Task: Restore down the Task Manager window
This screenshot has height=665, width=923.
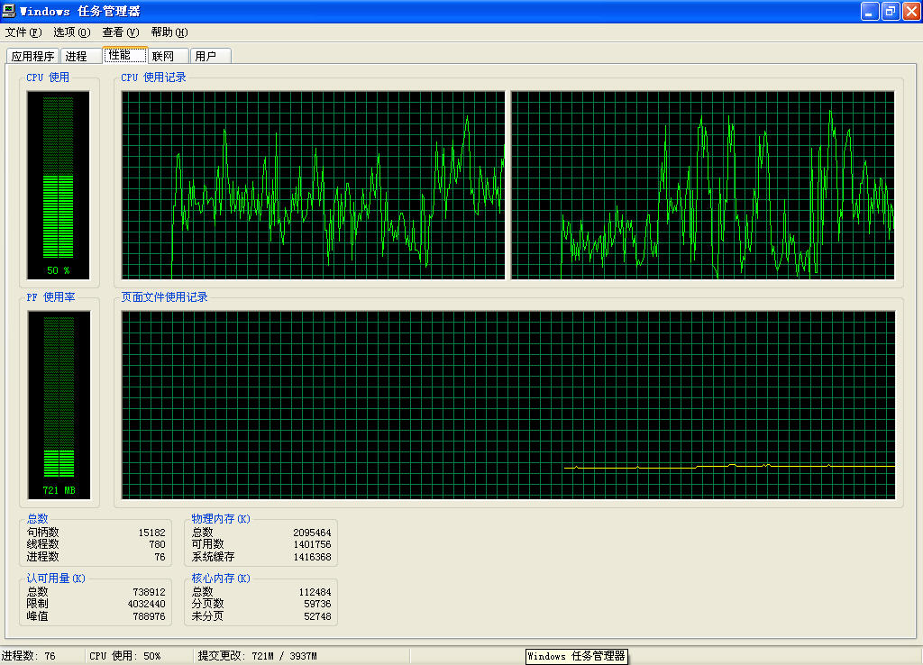Action: (891, 11)
